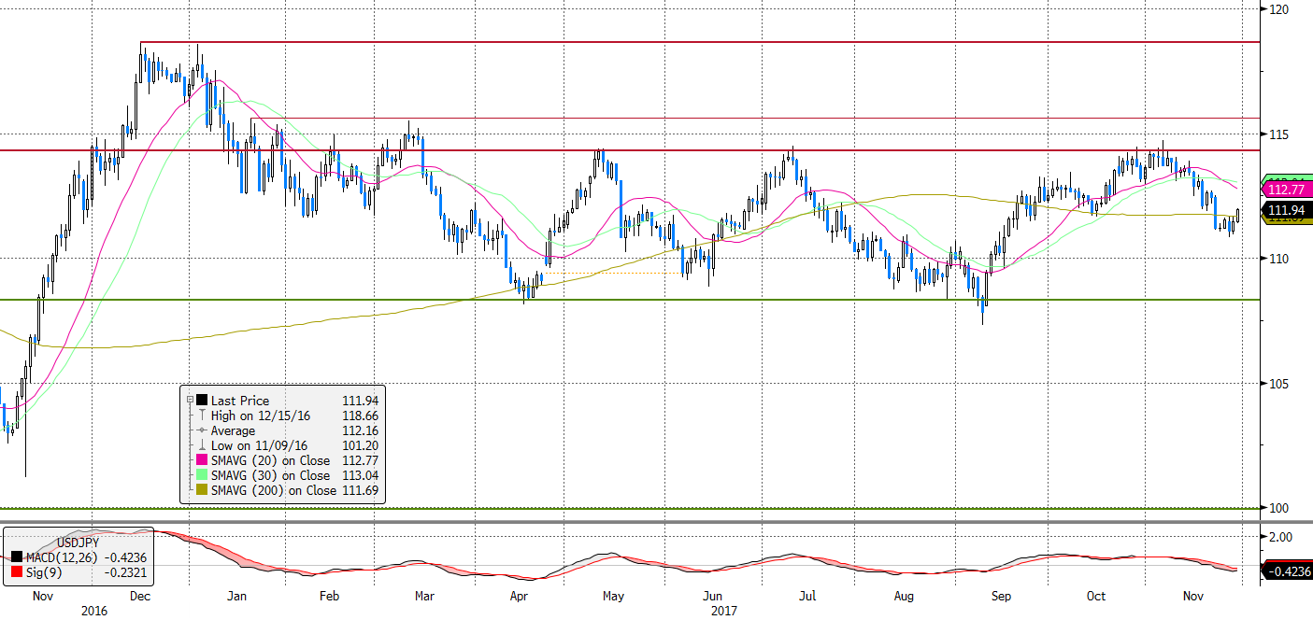Click the Apr month label on time axis

point(520,596)
